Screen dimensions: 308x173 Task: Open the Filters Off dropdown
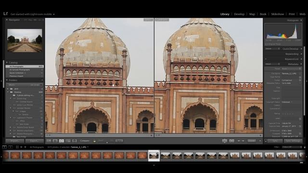tap(292, 147)
